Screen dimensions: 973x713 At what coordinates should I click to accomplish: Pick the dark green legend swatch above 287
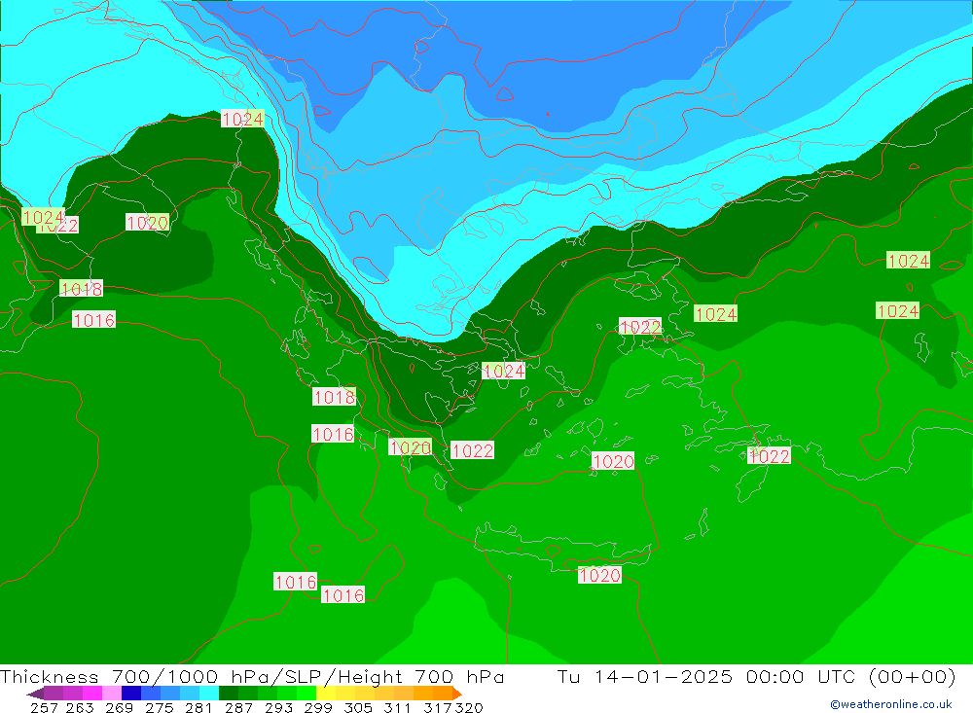point(230,694)
